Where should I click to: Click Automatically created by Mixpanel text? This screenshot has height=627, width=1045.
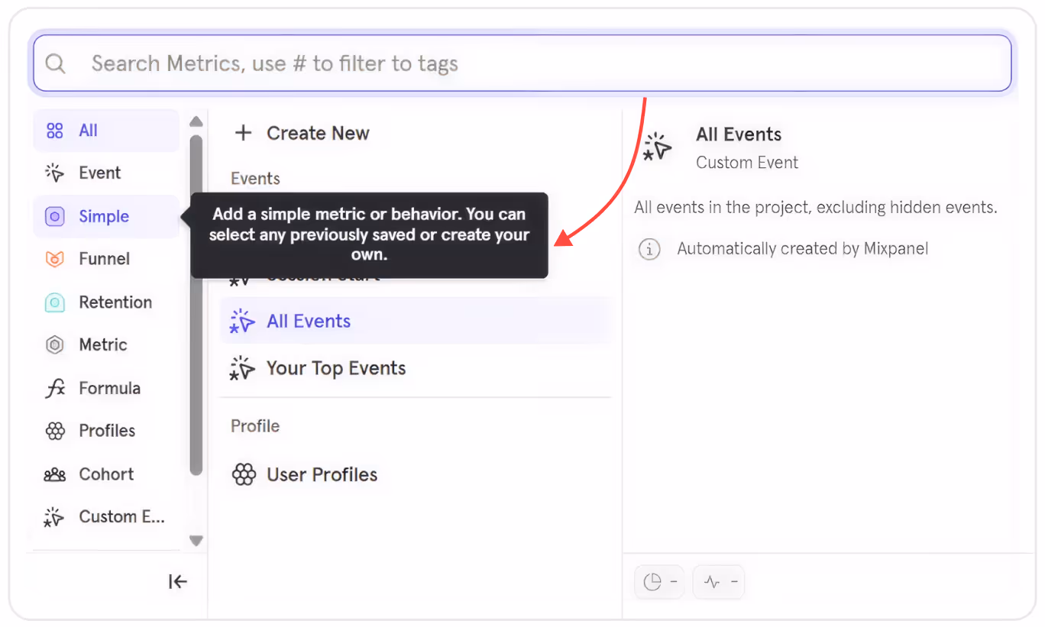803,249
